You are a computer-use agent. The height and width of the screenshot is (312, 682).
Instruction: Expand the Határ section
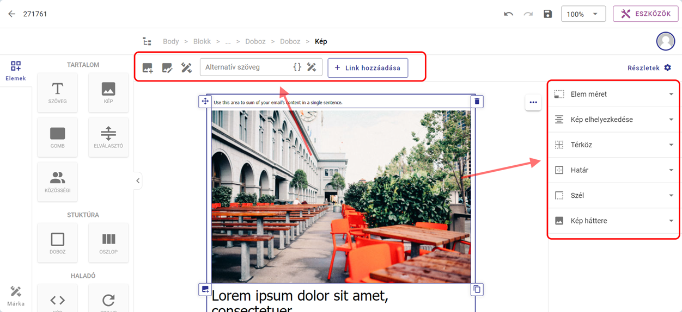pos(613,170)
